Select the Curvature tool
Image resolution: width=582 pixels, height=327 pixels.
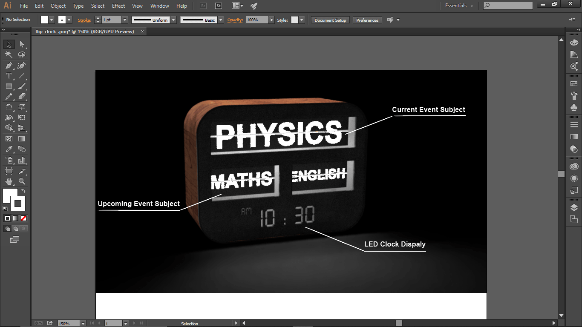(x=22, y=66)
